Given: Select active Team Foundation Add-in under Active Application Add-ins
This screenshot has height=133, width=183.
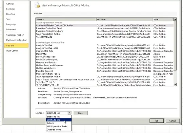Looking at the screenshot, I should 105,34.
